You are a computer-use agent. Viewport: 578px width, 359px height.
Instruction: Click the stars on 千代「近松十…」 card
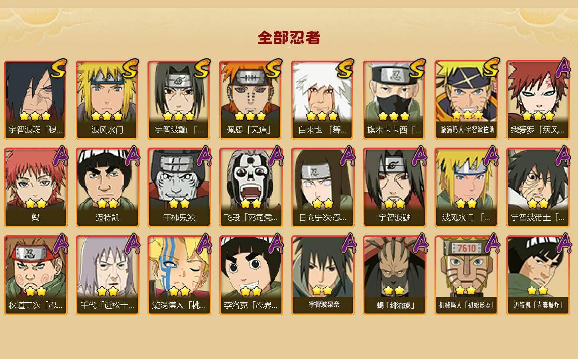pyautogui.click(x=107, y=291)
